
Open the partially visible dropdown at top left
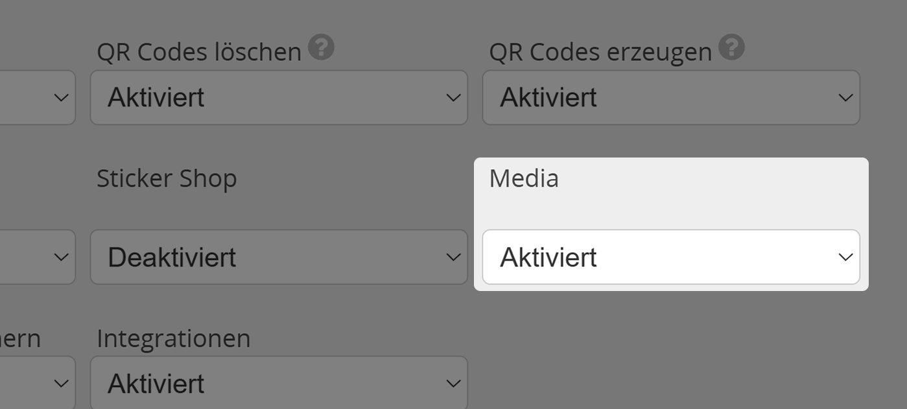[x=37, y=97]
